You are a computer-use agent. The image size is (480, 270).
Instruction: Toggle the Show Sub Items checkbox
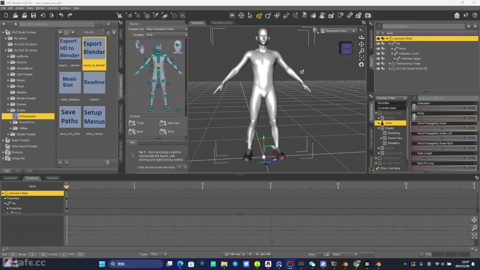click(377, 168)
